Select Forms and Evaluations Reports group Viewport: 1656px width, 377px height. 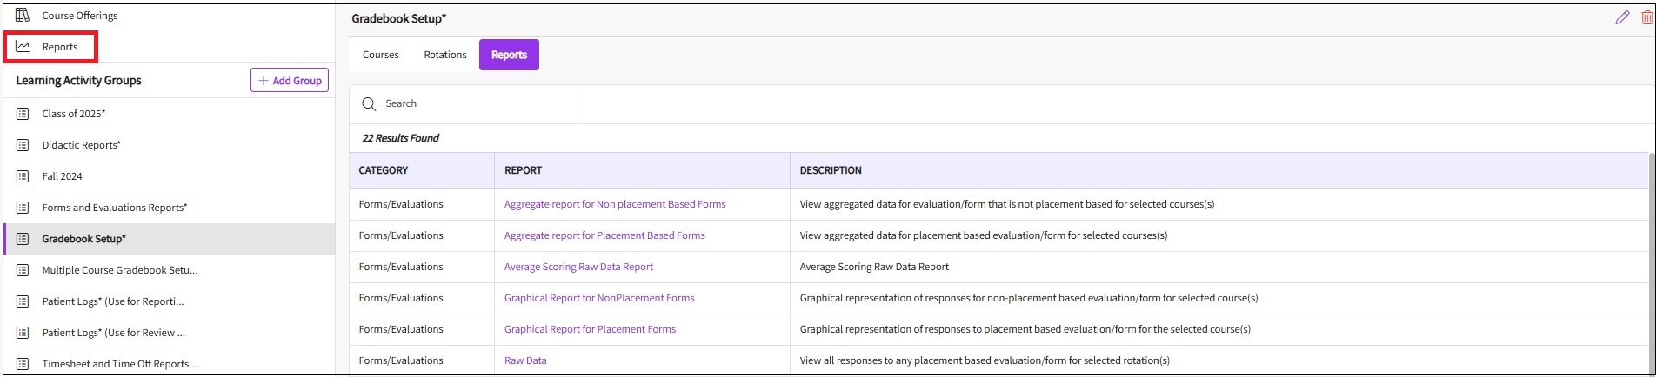(x=115, y=208)
